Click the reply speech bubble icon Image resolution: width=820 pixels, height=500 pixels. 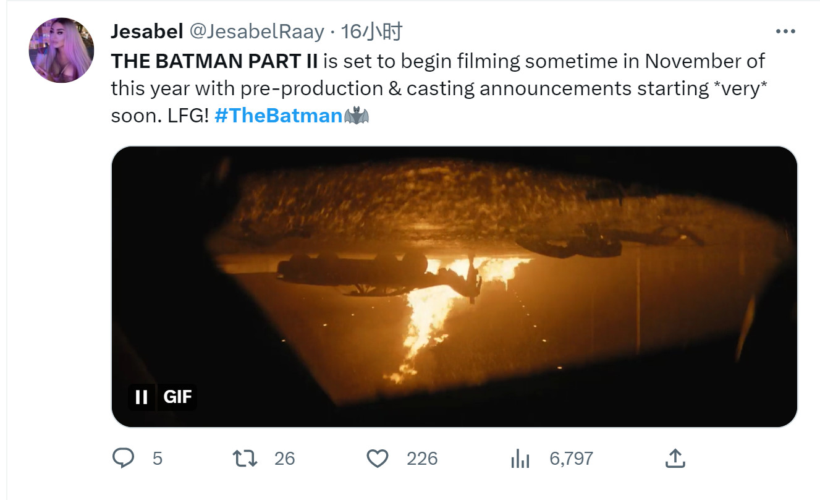pyautogui.click(x=124, y=458)
